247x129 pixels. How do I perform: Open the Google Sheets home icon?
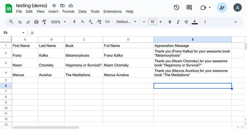pyautogui.click(x=9, y=8)
